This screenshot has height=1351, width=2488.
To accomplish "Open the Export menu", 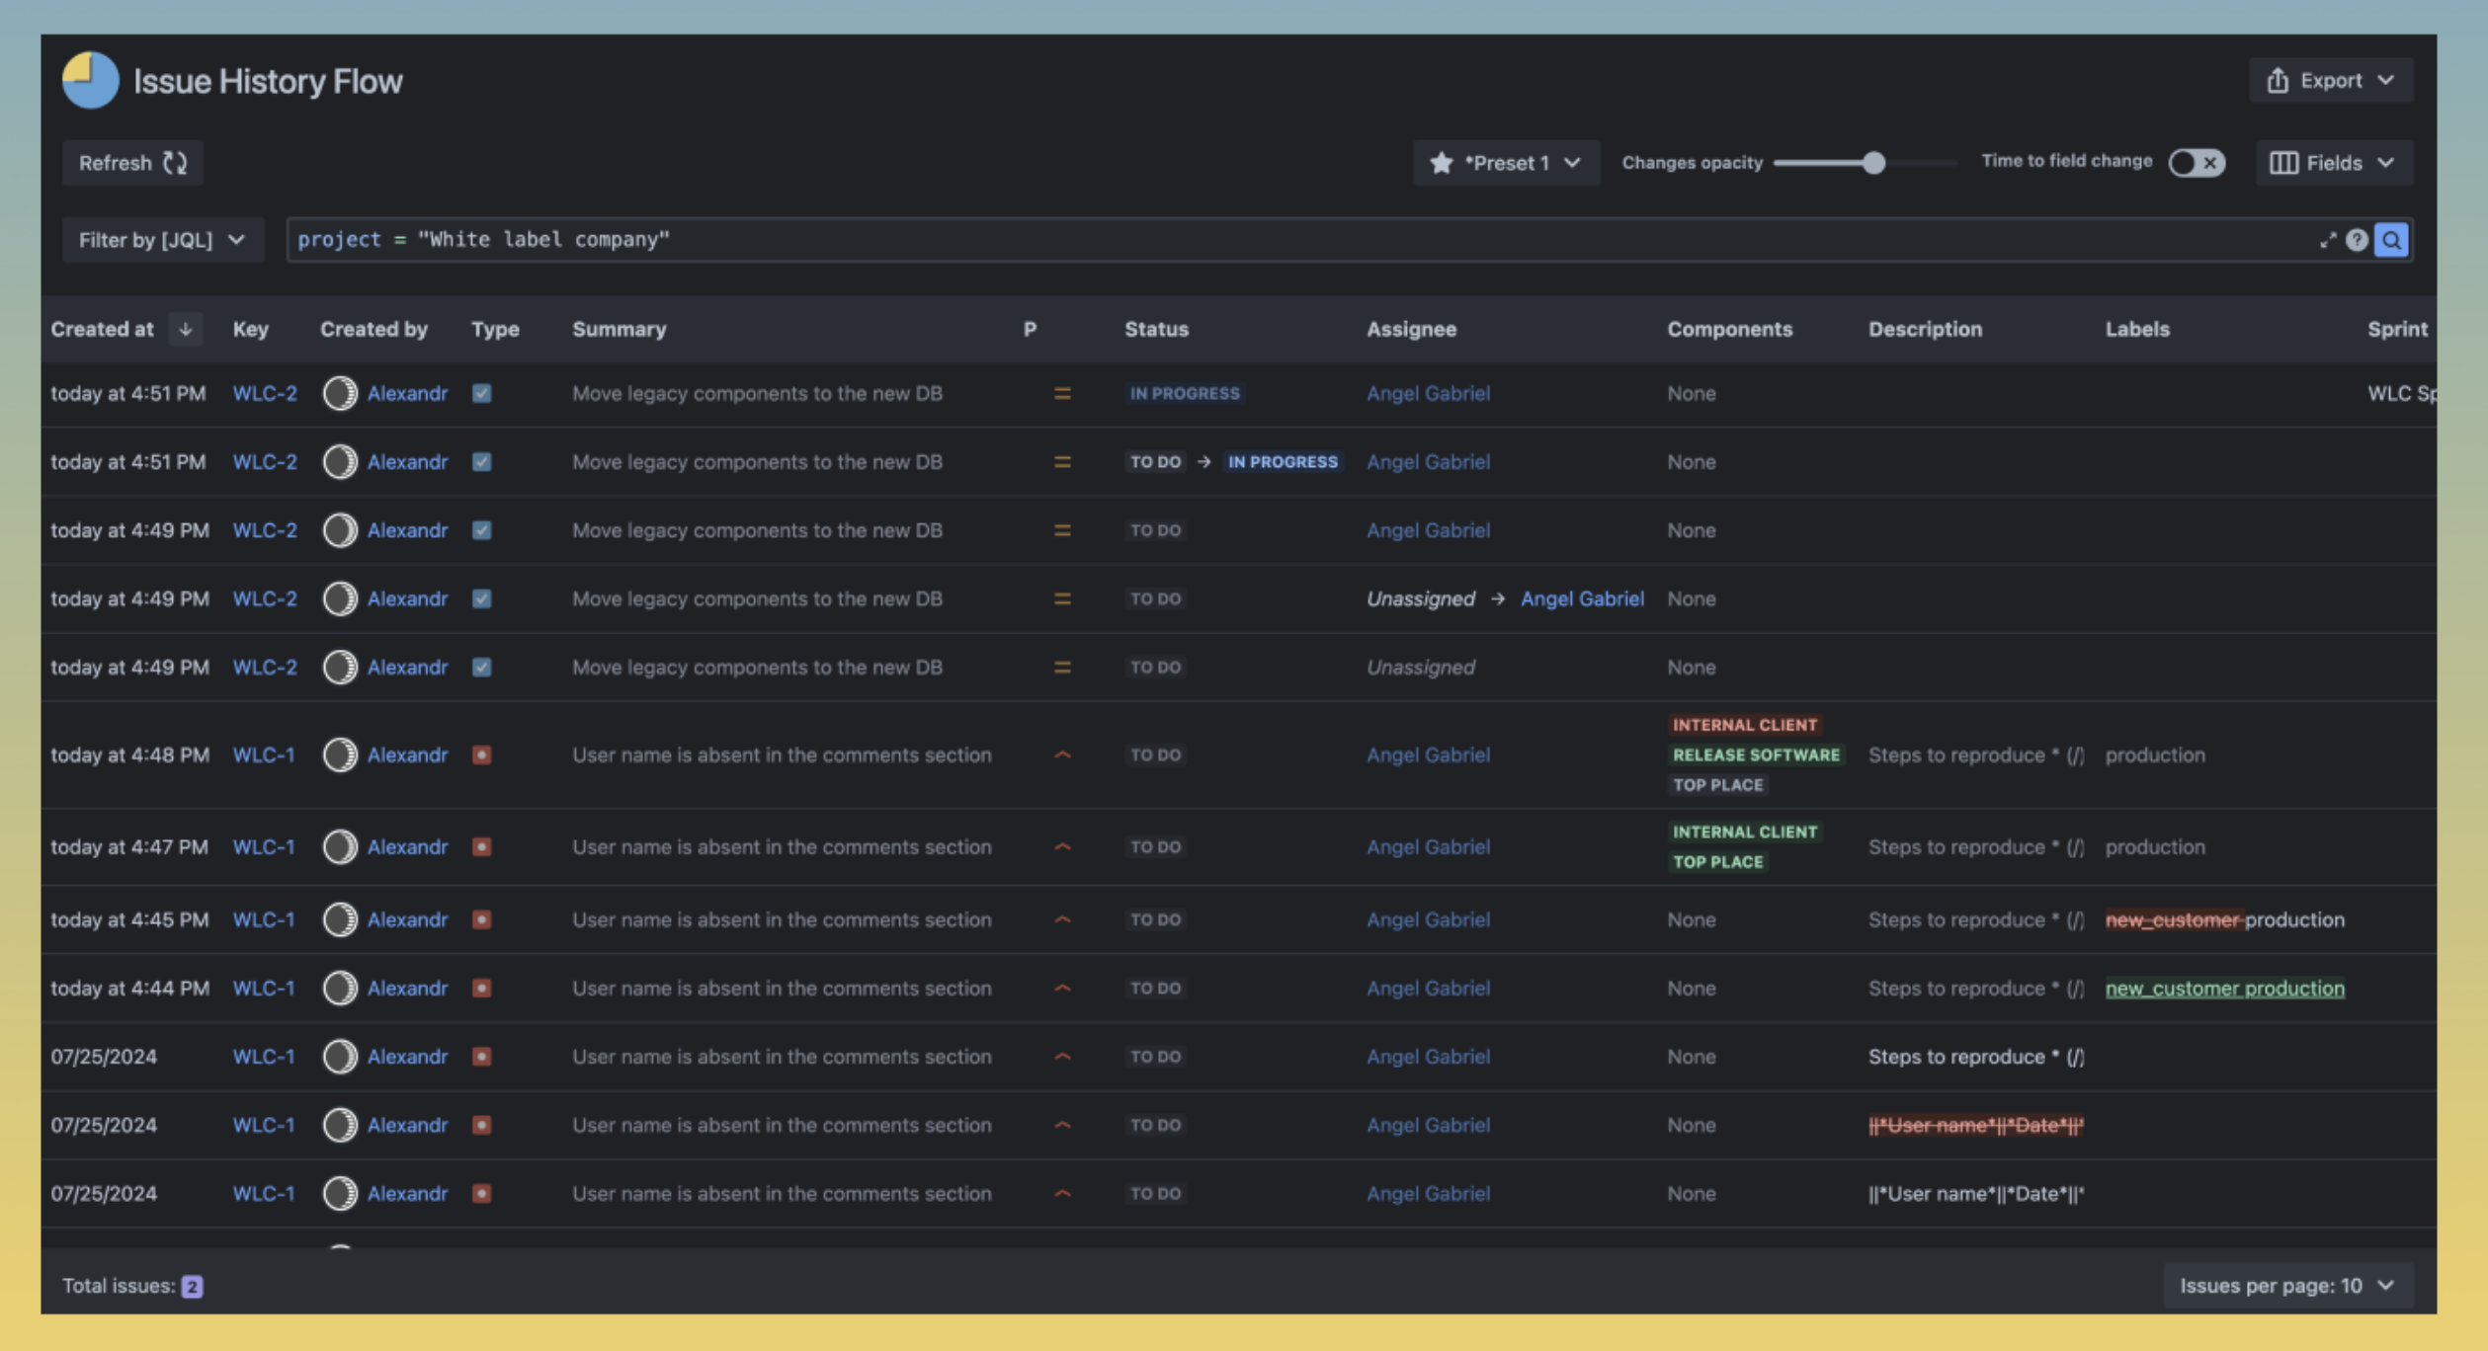I will pyautogui.click(x=2330, y=80).
